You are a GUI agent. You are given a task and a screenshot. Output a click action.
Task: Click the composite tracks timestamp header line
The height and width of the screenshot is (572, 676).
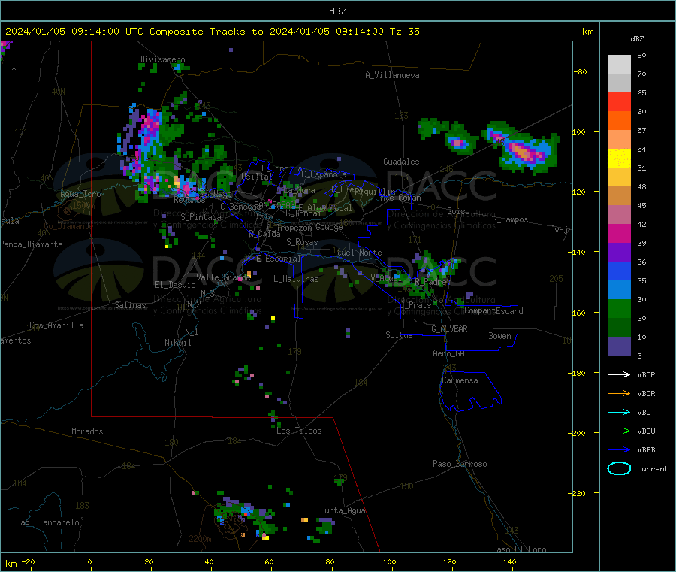coord(212,32)
